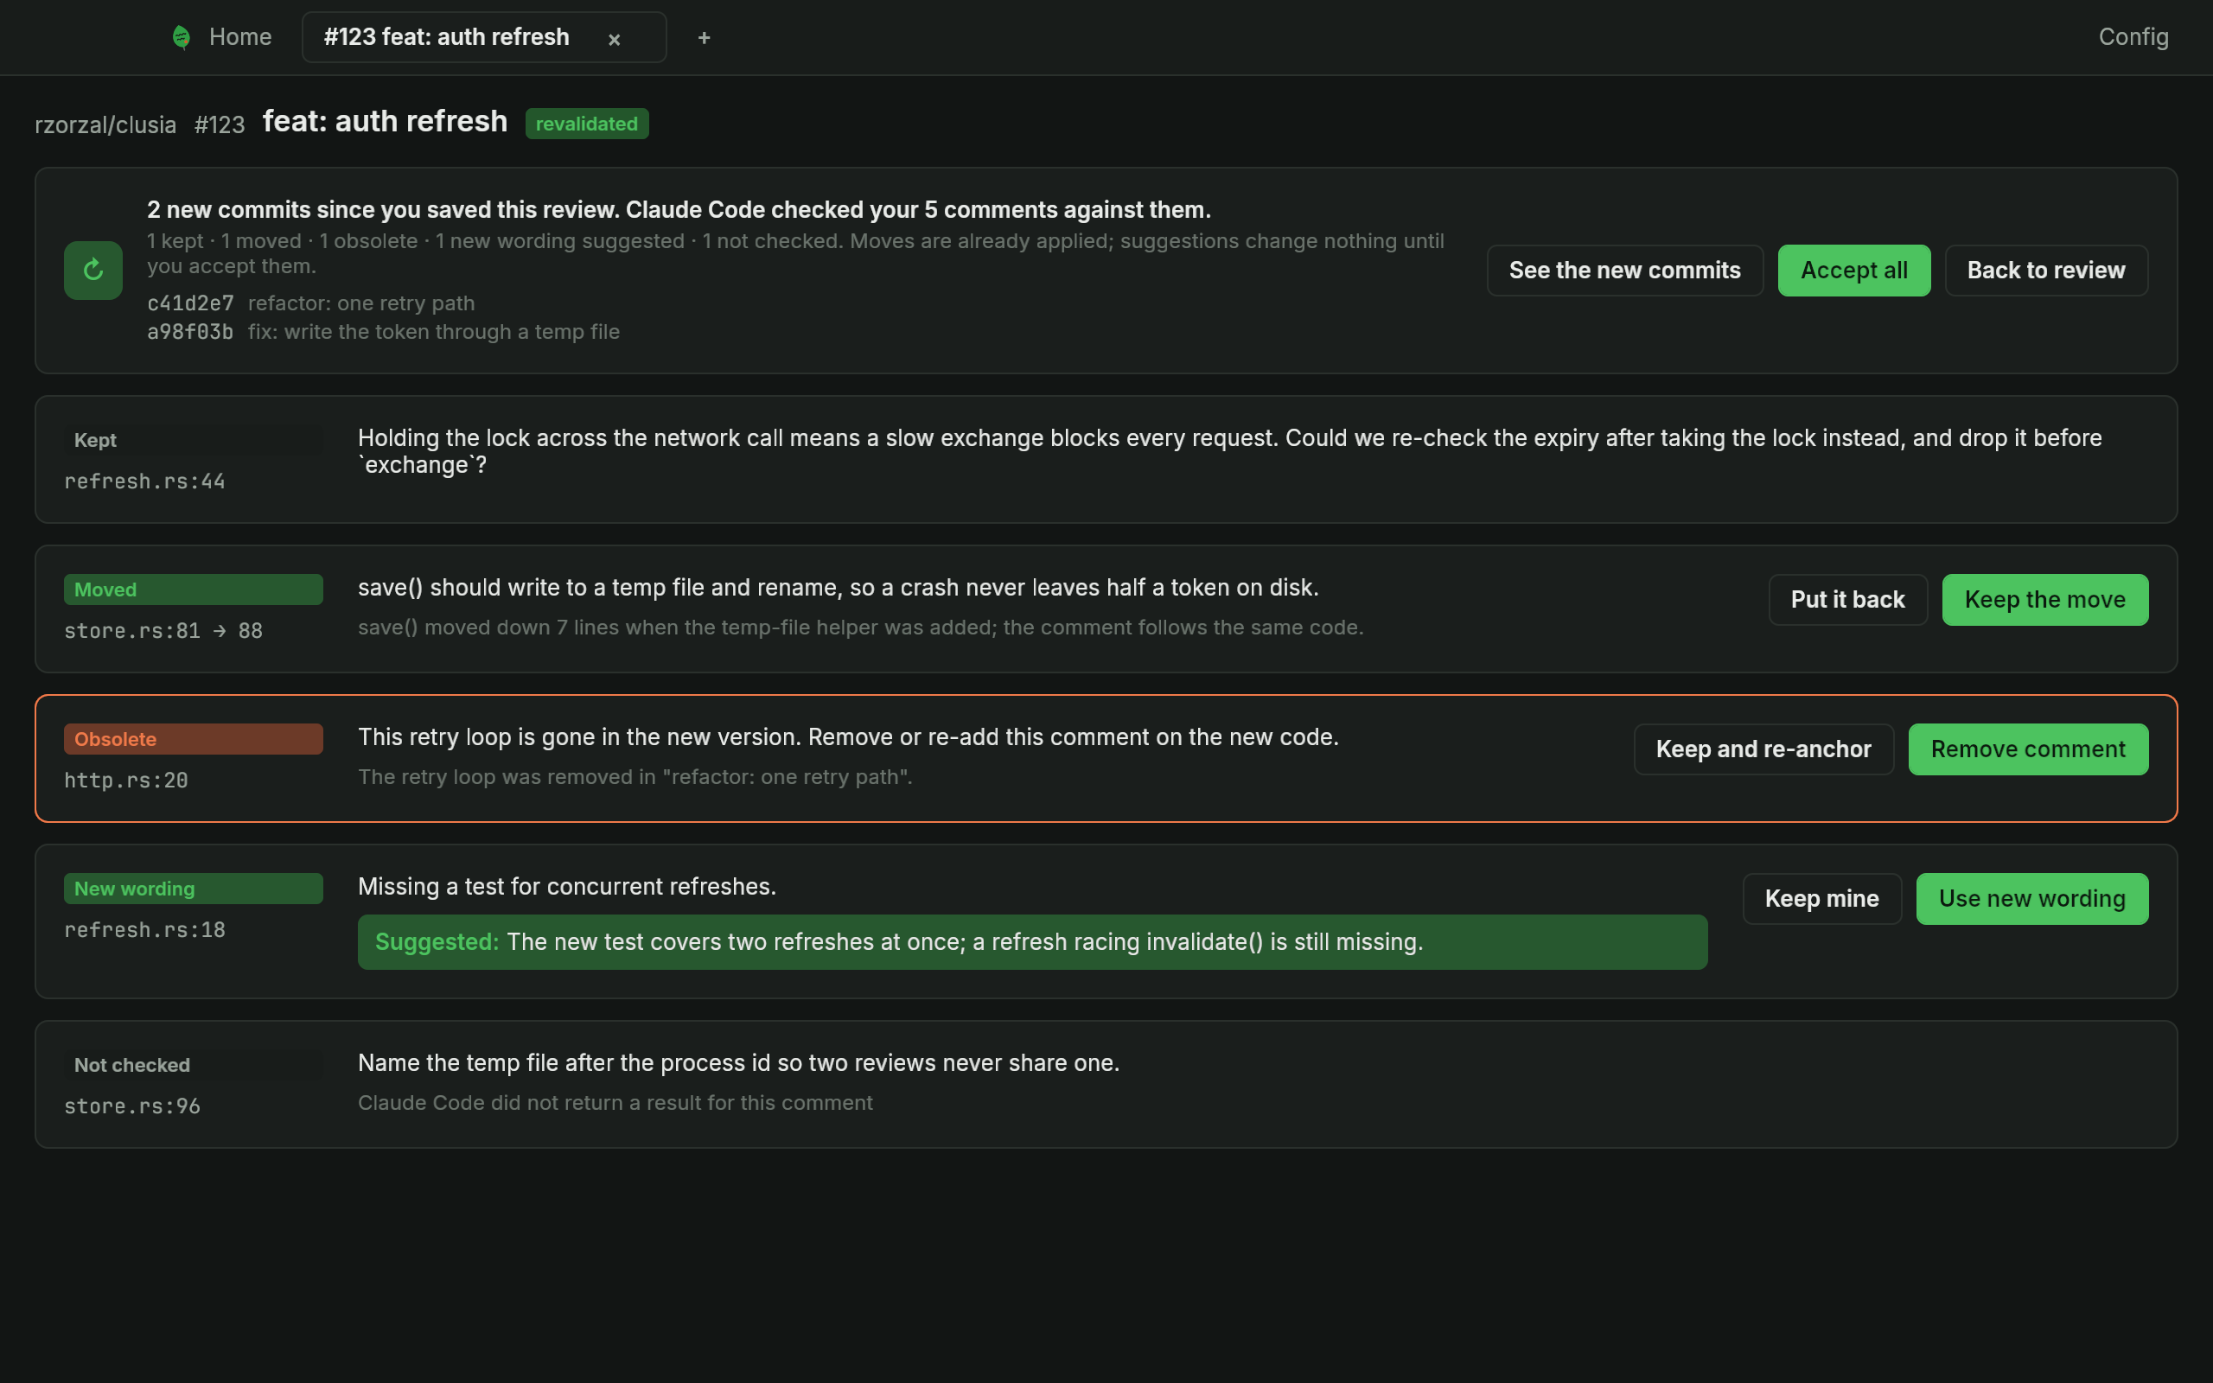Screen dimensions: 2213x1383
Task: Click commit hash c41d2e7
Action: pyautogui.click(x=190, y=303)
